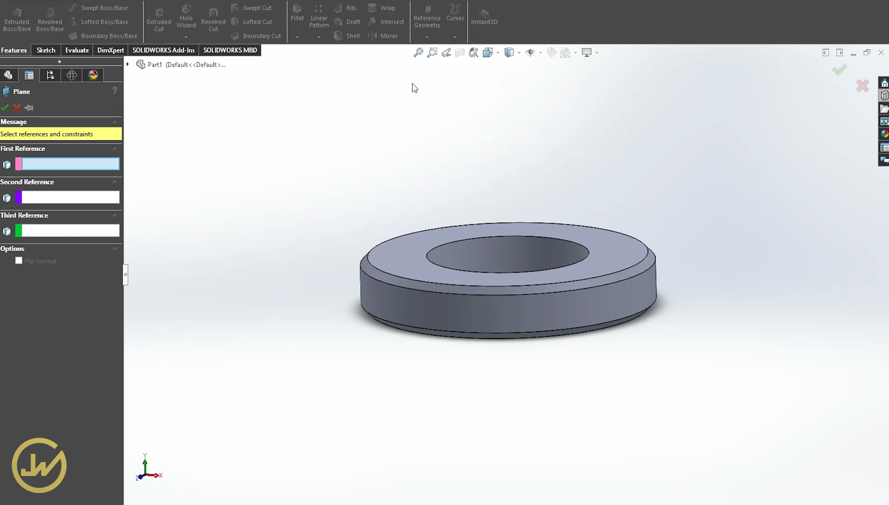The width and height of the screenshot is (889, 505).
Task: Click the Fillet tool
Action: click(x=297, y=13)
